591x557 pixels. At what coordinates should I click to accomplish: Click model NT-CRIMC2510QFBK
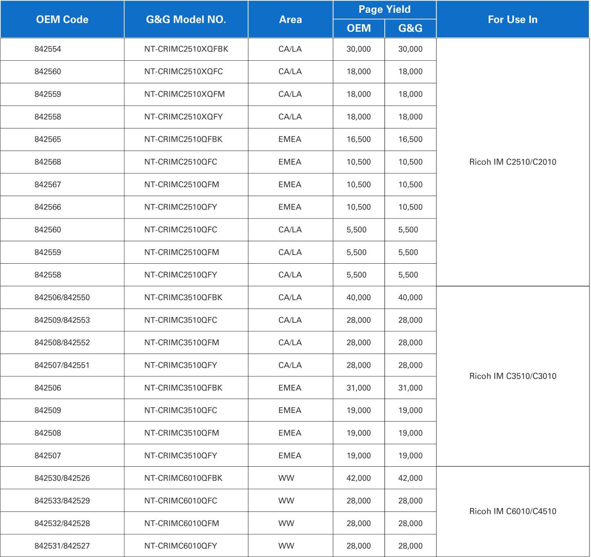tap(183, 139)
